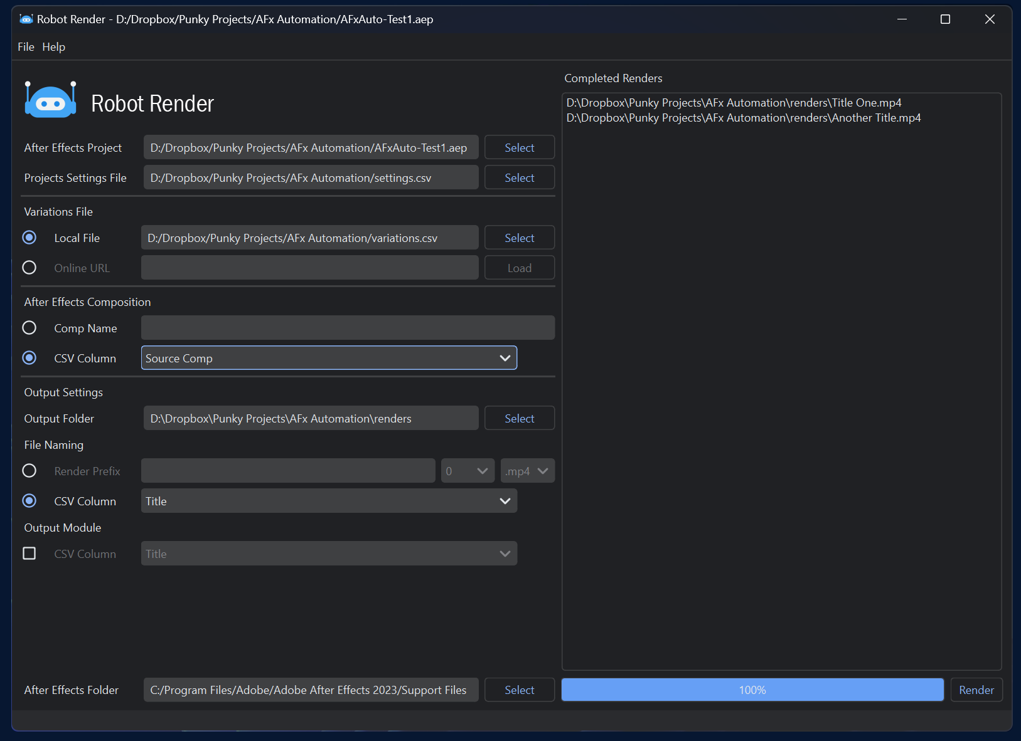Select the Another Title.mp4 completed render
1021x741 pixels.
(x=744, y=118)
